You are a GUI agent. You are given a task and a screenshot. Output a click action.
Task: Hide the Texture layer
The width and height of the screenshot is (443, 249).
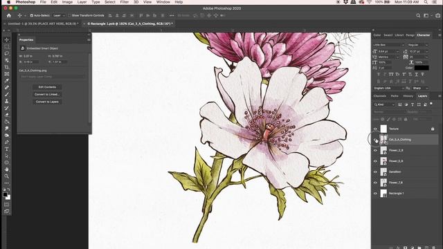click(x=375, y=129)
